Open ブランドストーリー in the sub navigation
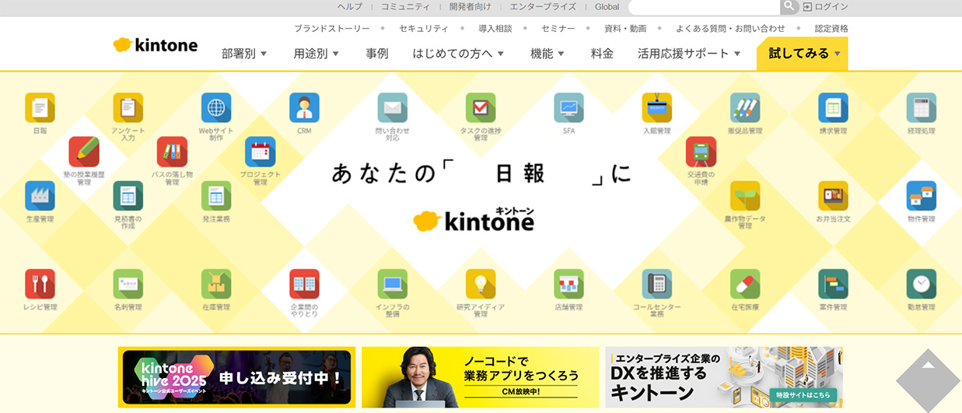This screenshot has height=413, width=962. click(332, 28)
